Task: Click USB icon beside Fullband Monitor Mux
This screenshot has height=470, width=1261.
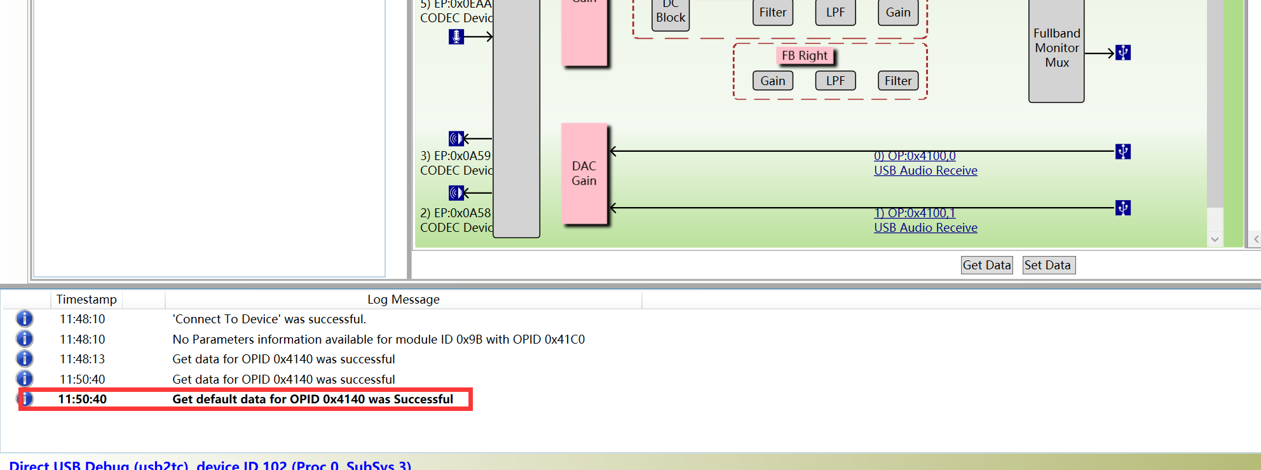Action: click(1123, 53)
